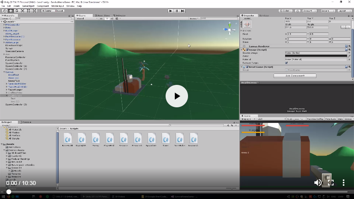Collapse the Image (Script) component
Screen dimensions: 354x199
coord(241,50)
